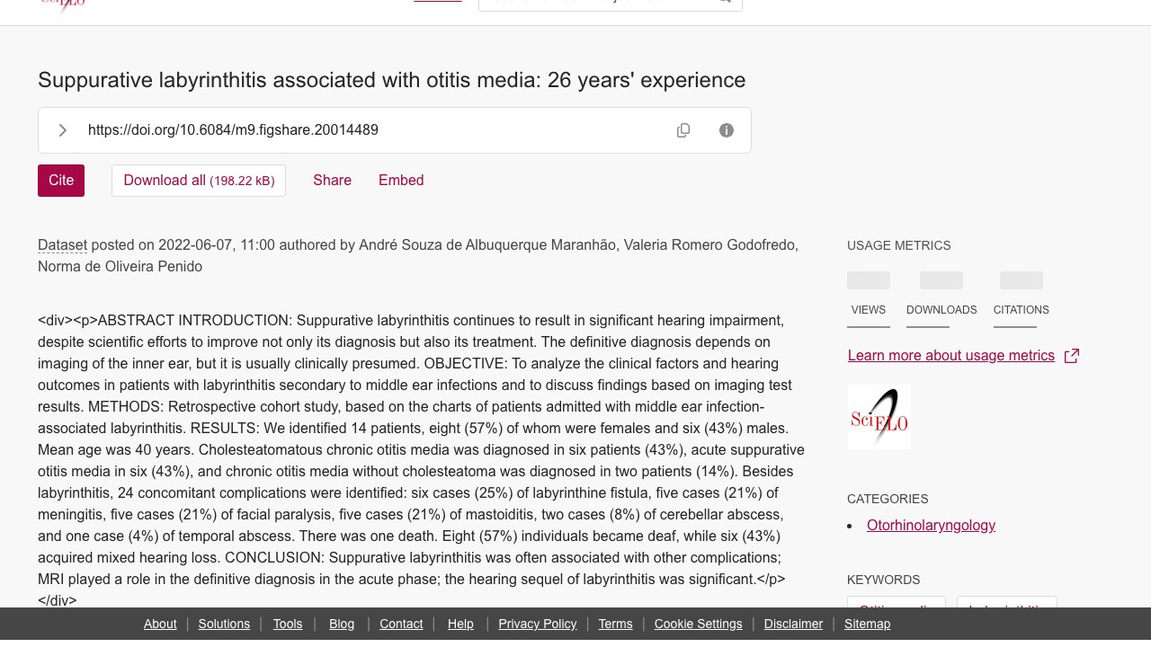Open the Solutions footer link
The width and height of the screenshot is (1151, 647).
click(224, 624)
